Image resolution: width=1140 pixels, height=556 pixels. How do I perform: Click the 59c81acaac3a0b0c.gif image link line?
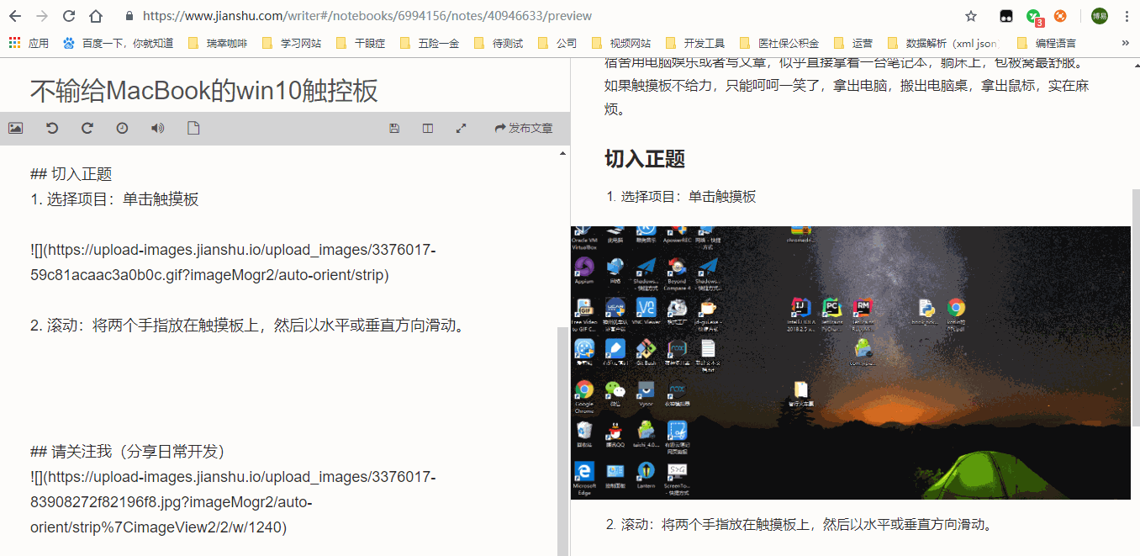click(233, 262)
